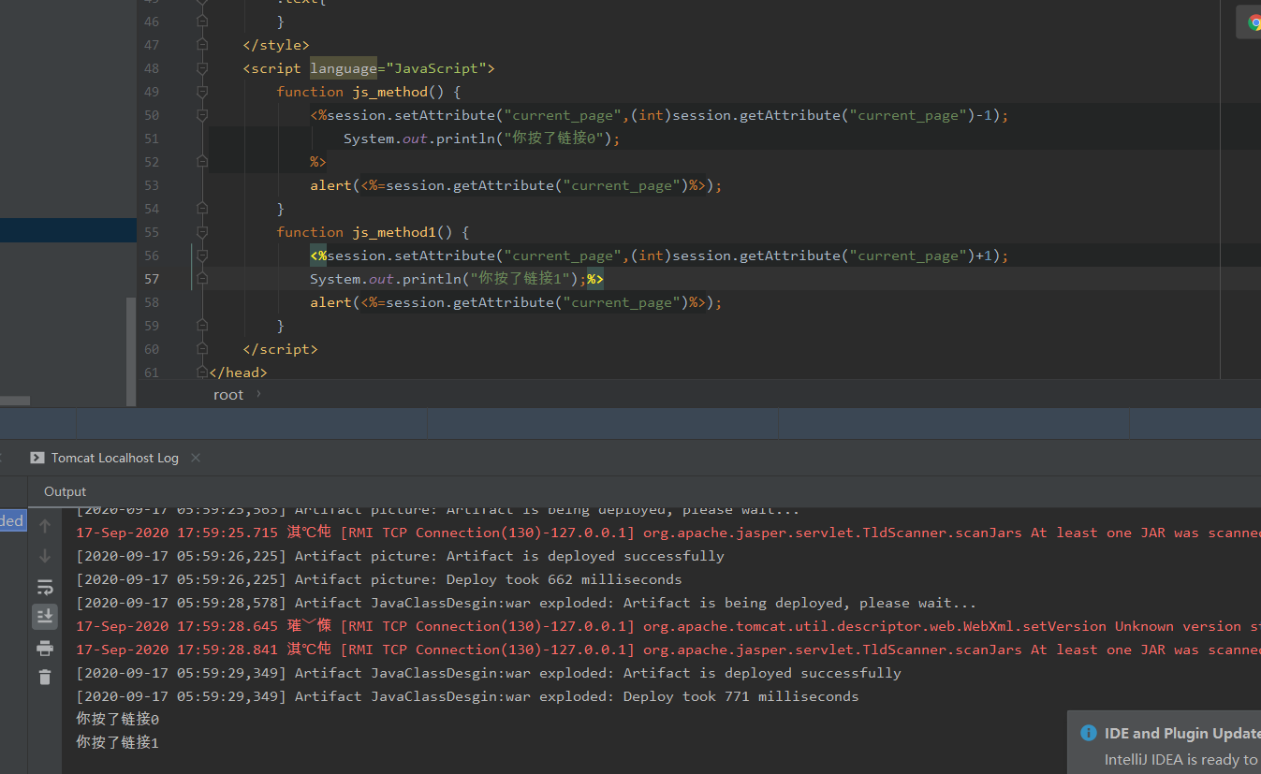Click the println "你按了链接0" string in code
The width and height of the screenshot is (1261, 774).
[553, 139]
